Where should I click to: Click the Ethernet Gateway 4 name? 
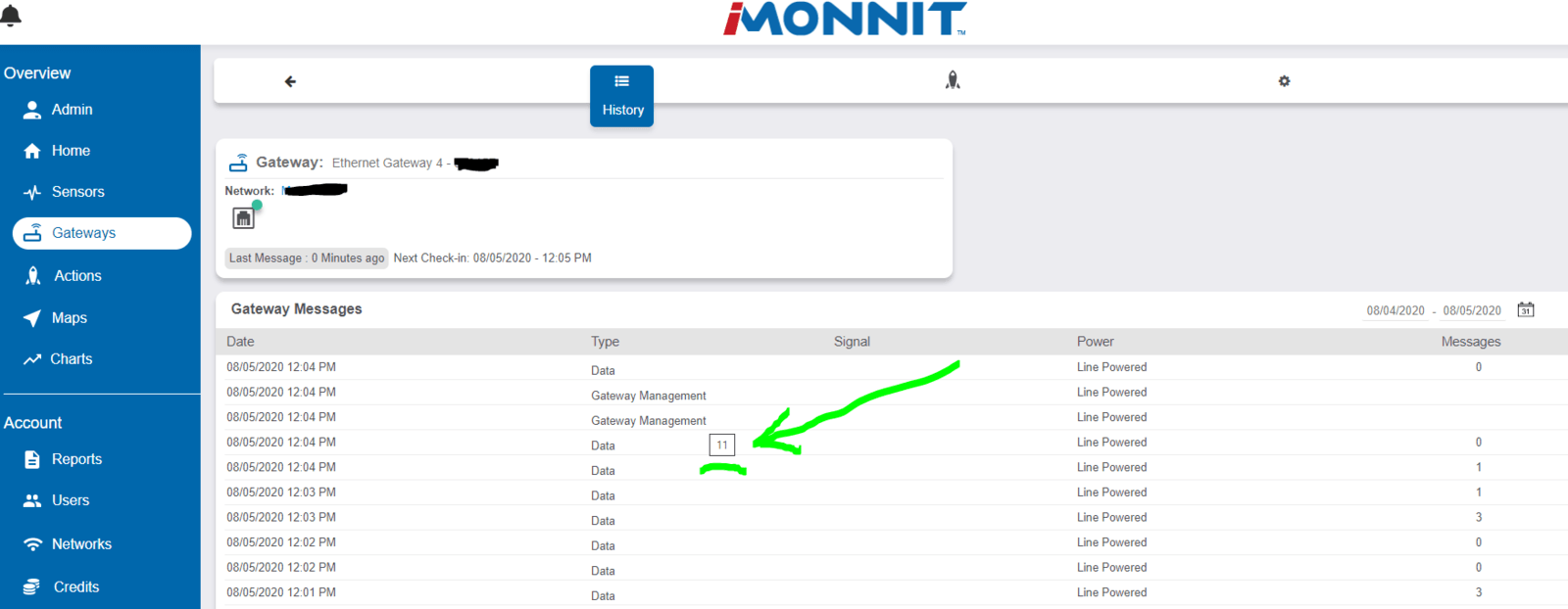coord(387,164)
